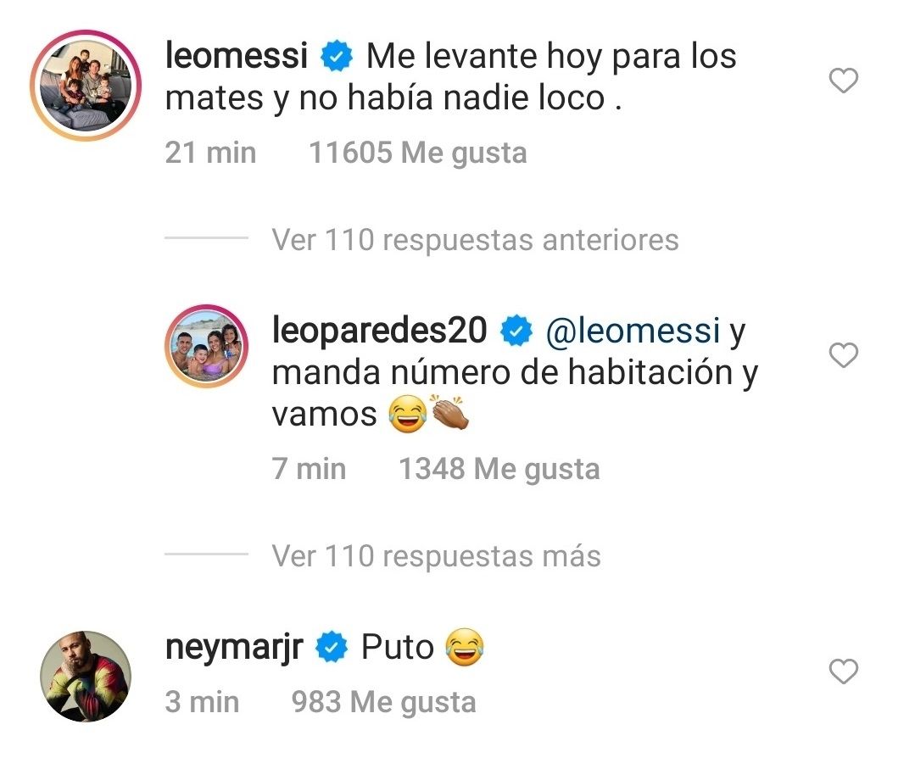915x769 pixels.
Task: Tap the @leomessi mention in the reply
Action: [x=633, y=331]
